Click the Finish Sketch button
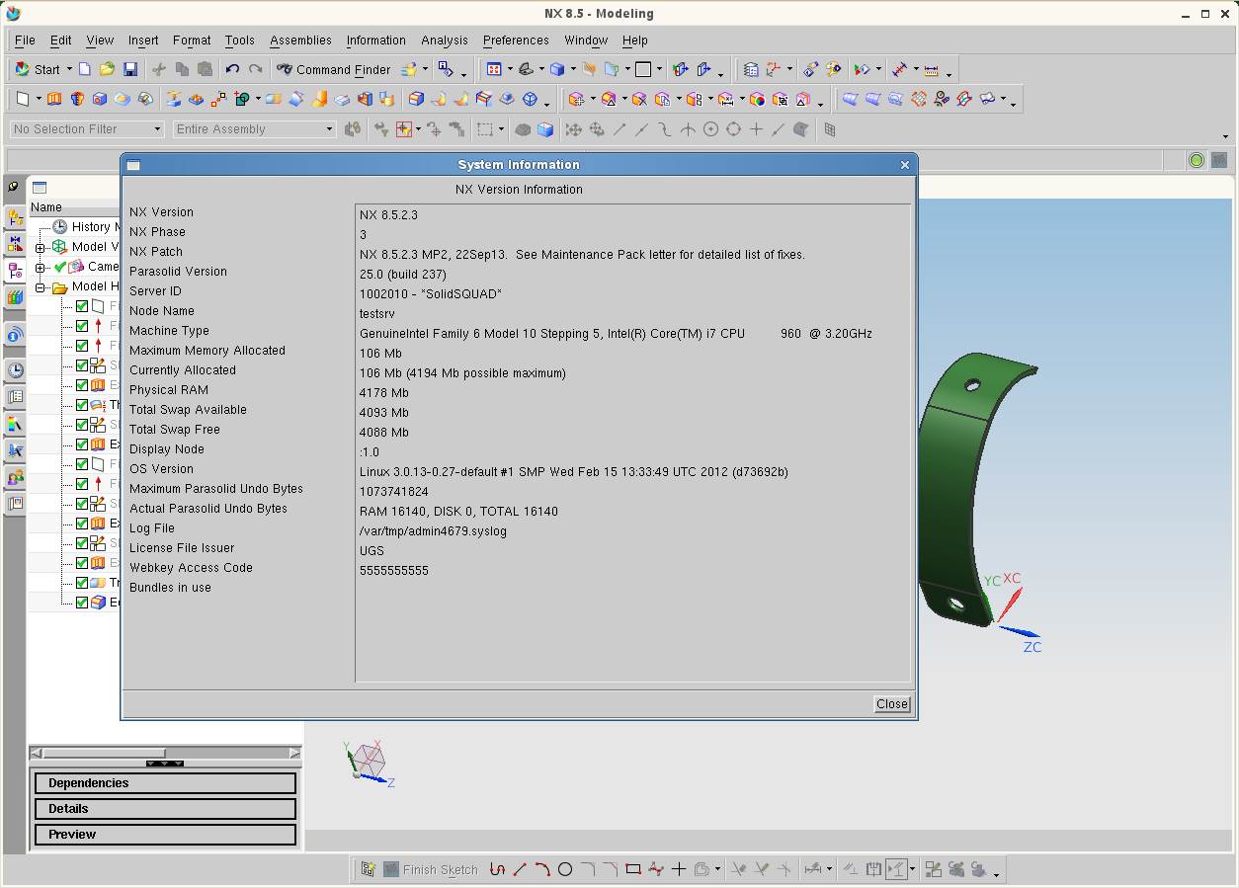 [x=430, y=870]
